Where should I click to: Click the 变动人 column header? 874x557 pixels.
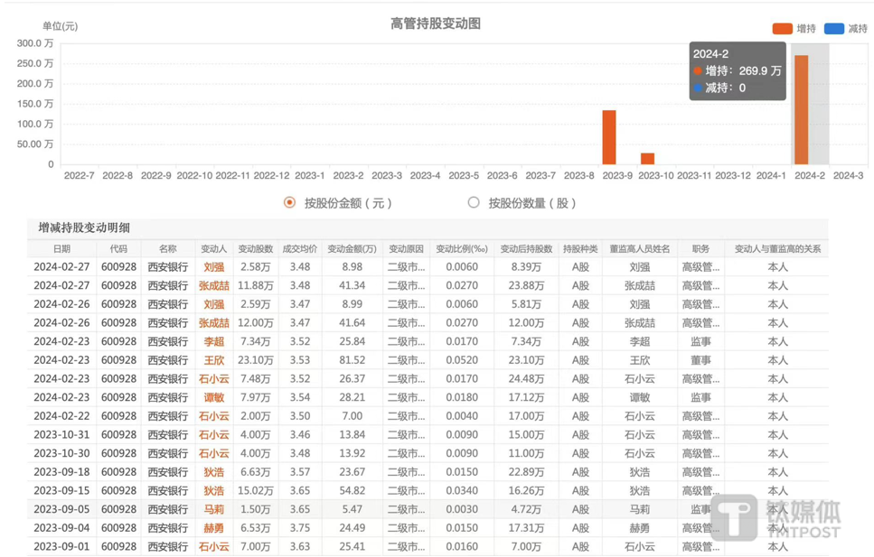(214, 249)
